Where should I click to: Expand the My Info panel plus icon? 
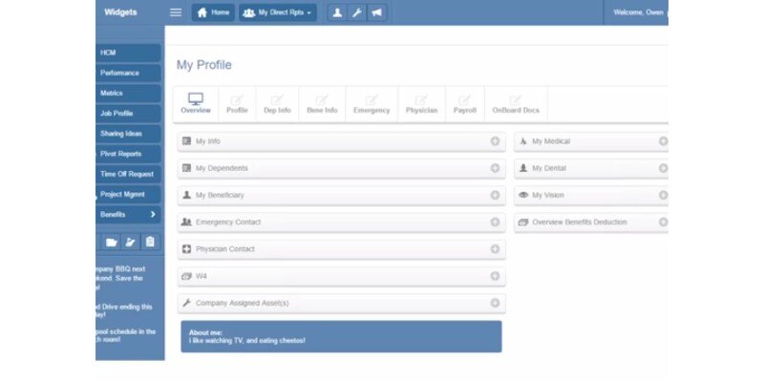click(x=495, y=141)
